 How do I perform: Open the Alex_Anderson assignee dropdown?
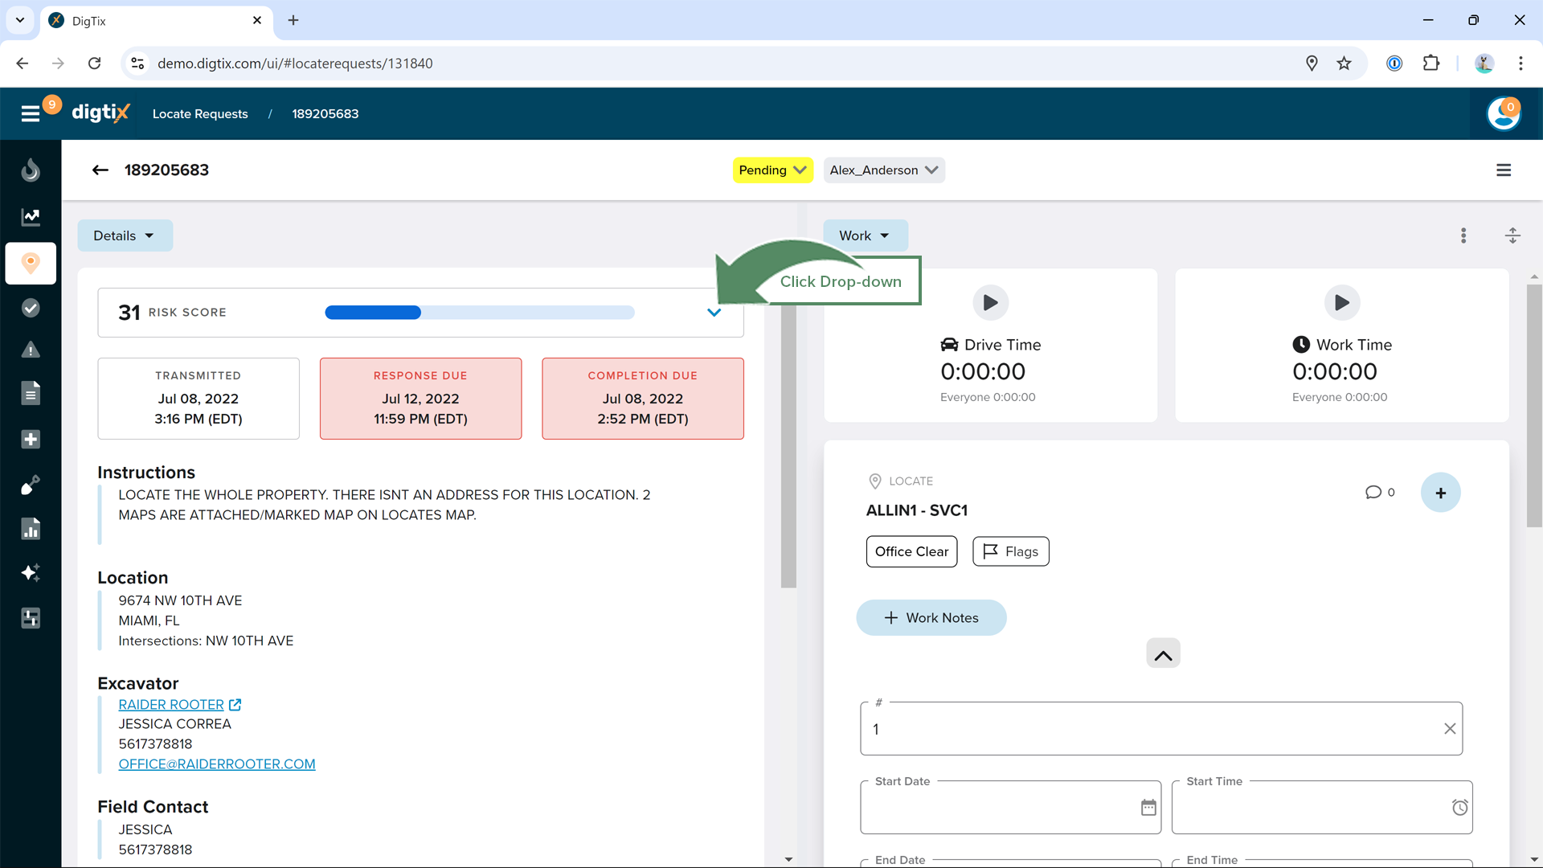tap(883, 170)
